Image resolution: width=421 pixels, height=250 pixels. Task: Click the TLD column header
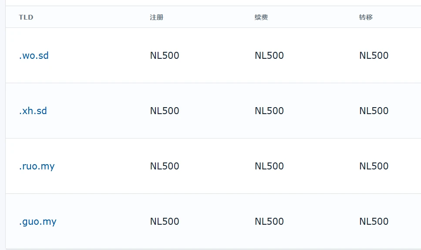coord(26,17)
